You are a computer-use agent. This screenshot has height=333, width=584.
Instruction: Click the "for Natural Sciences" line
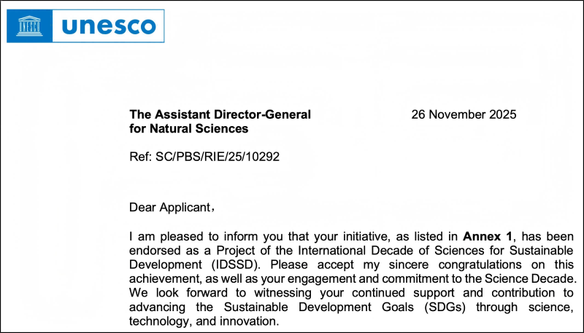coord(188,129)
